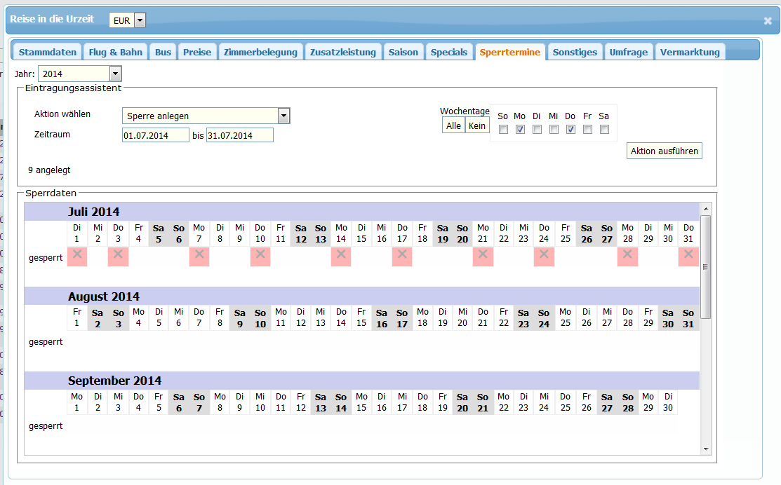Click the blocked marker on July 24
This screenshot has height=485, width=781.
click(x=544, y=257)
